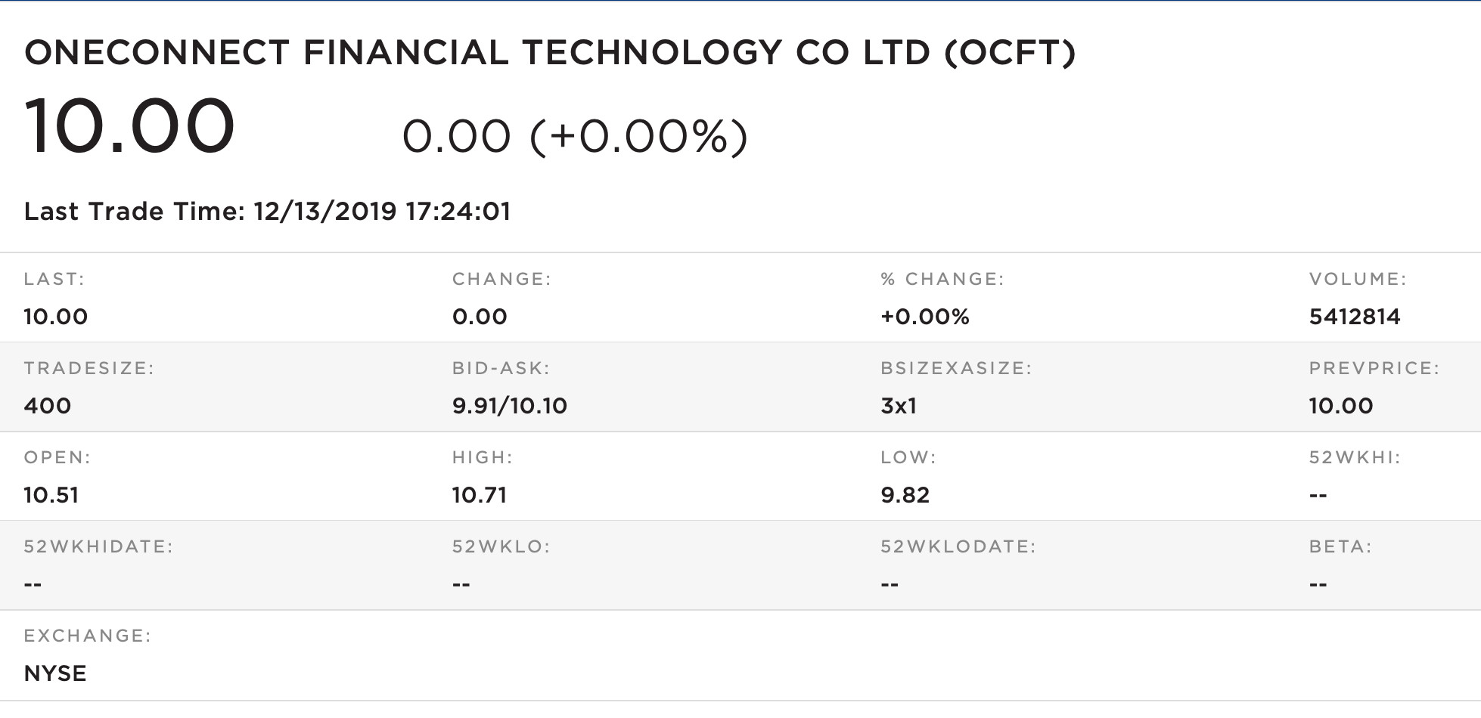
Task: Select the Tradesize value 400
Action: [x=48, y=406]
